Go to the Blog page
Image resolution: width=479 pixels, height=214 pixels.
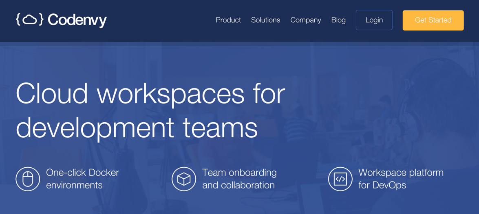tap(338, 20)
